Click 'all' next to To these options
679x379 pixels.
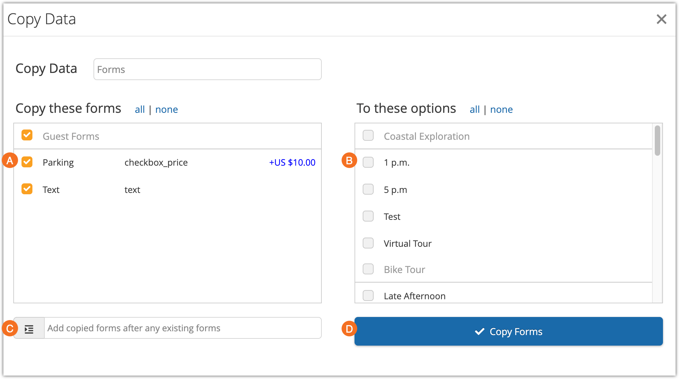(474, 110)
